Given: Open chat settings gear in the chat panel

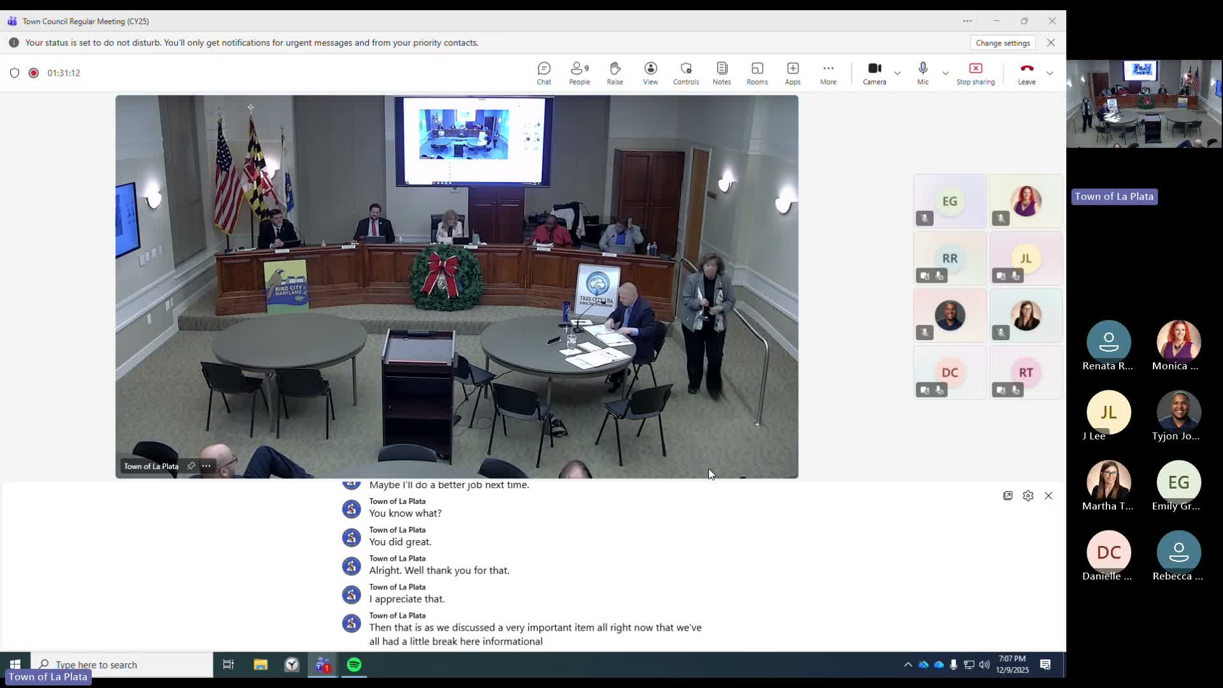Looking at the screenshot, I should point(1028,496).
